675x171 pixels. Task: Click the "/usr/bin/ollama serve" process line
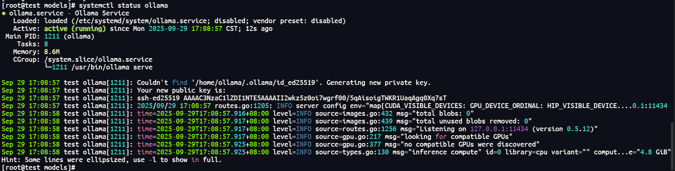(112, 67)
